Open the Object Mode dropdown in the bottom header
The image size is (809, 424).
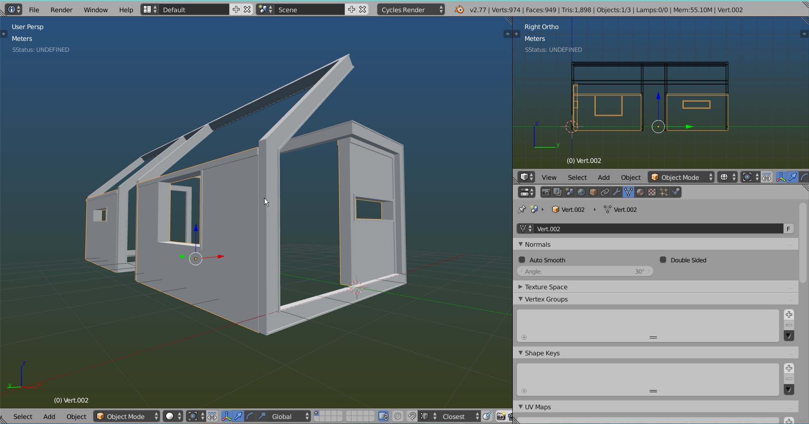[x=127, y=416]
